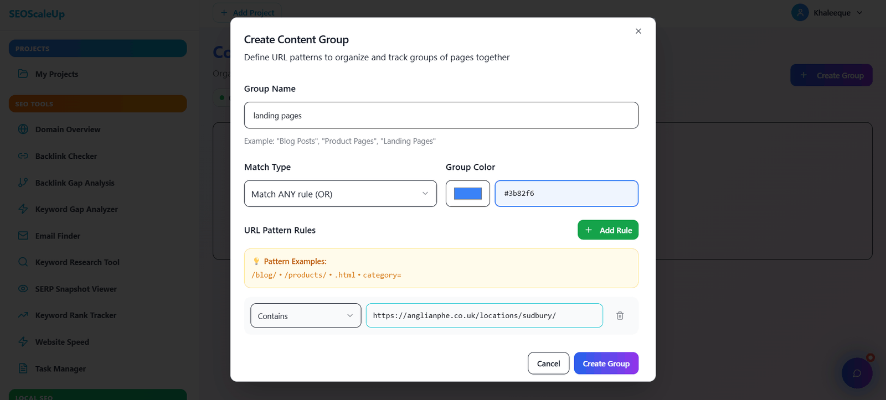Click the 'Pattern Examples:' label

tap(295, 261)
